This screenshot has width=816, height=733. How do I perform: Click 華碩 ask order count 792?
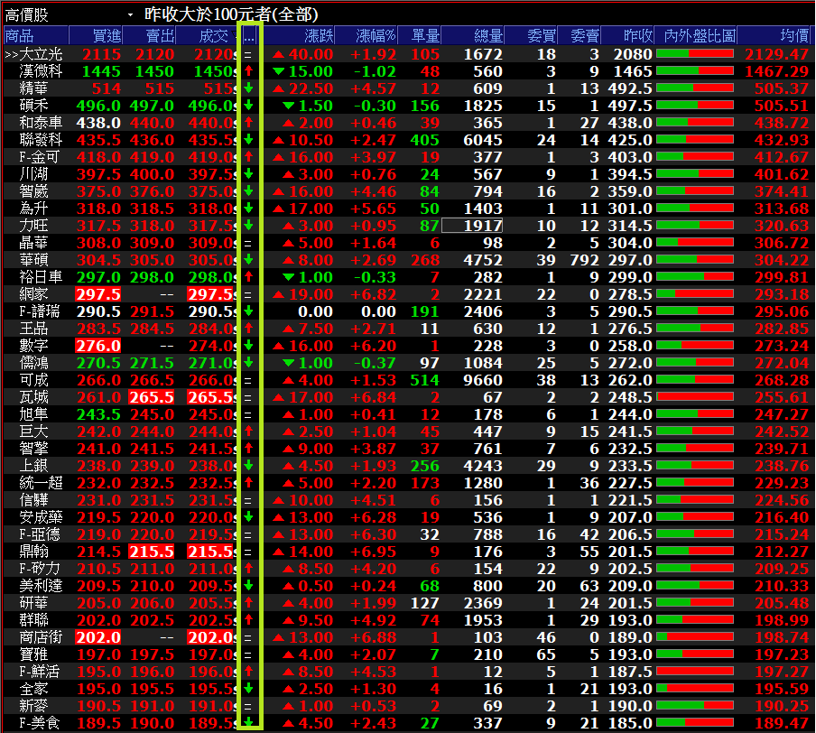pos(584,260)
